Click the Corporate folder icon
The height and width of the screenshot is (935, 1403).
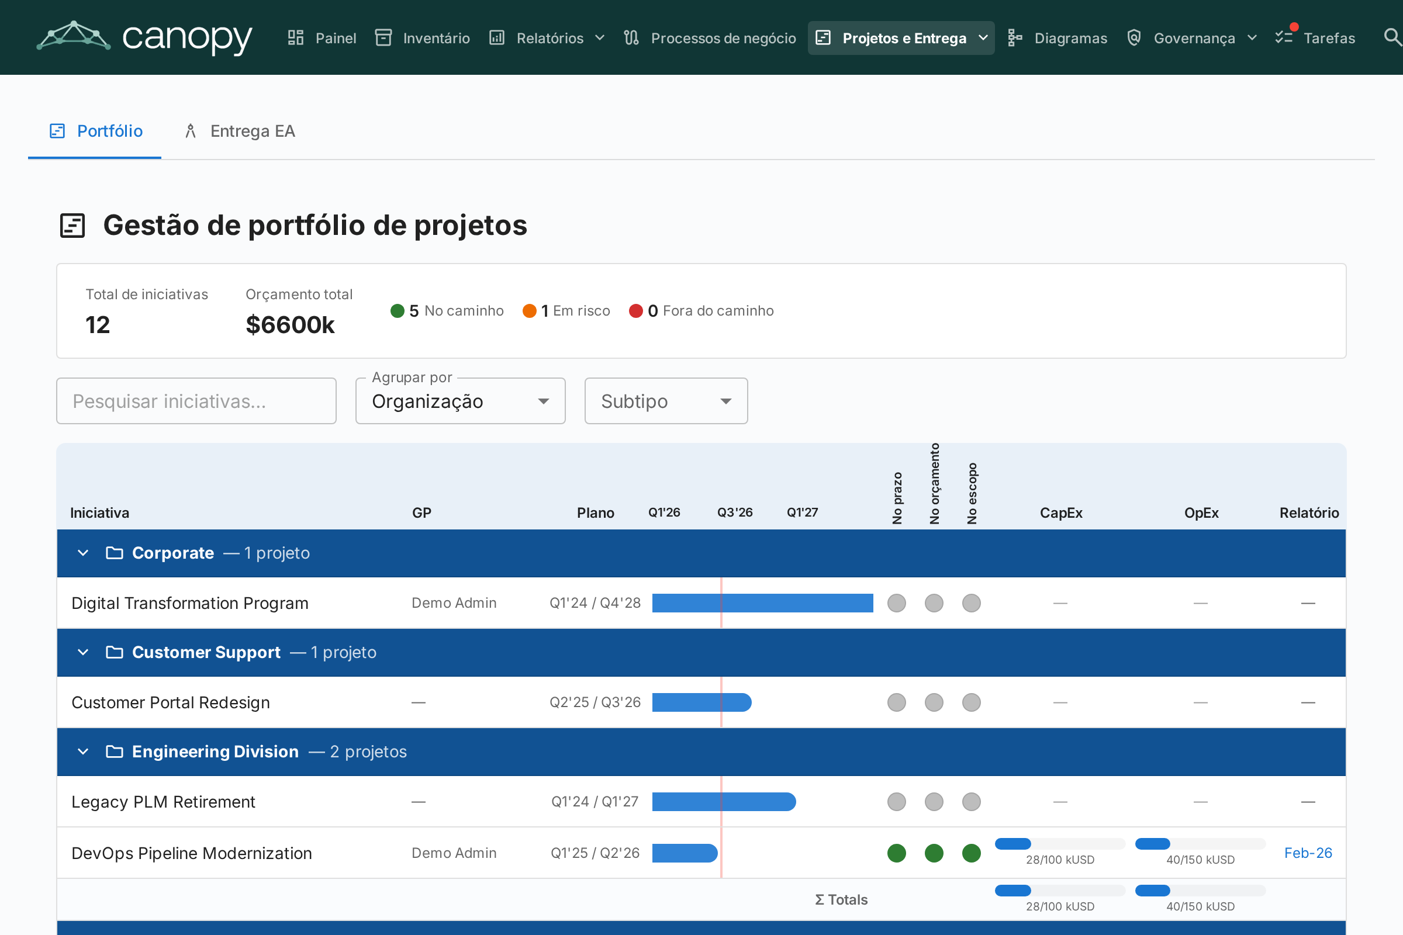(x=115, y=553)
